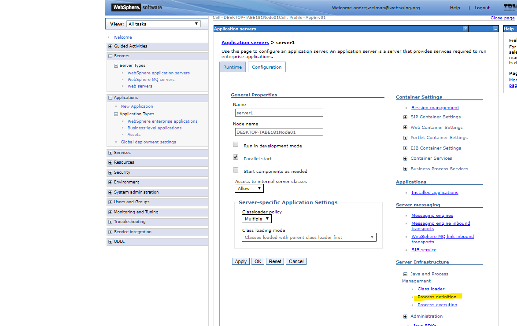Check Start components as needed

pos(236,170)
